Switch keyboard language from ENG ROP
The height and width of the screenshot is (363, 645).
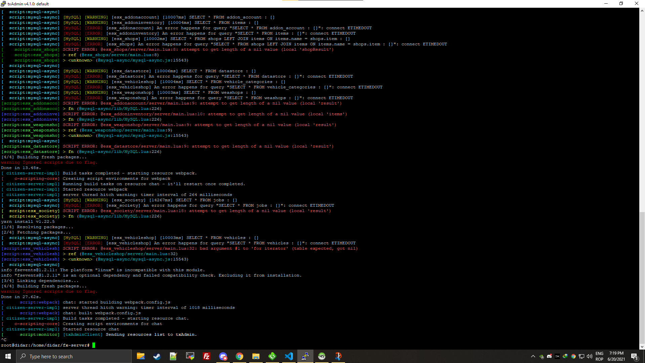[599, 356]
